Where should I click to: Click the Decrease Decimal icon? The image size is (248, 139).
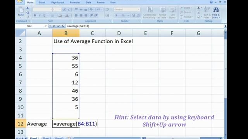coord(138,15)
